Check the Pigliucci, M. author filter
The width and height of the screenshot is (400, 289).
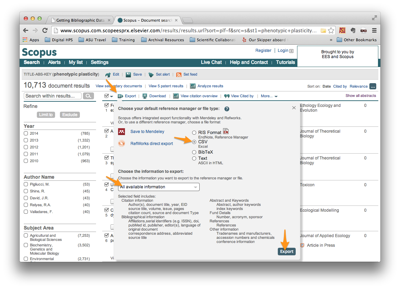point(26,184)
